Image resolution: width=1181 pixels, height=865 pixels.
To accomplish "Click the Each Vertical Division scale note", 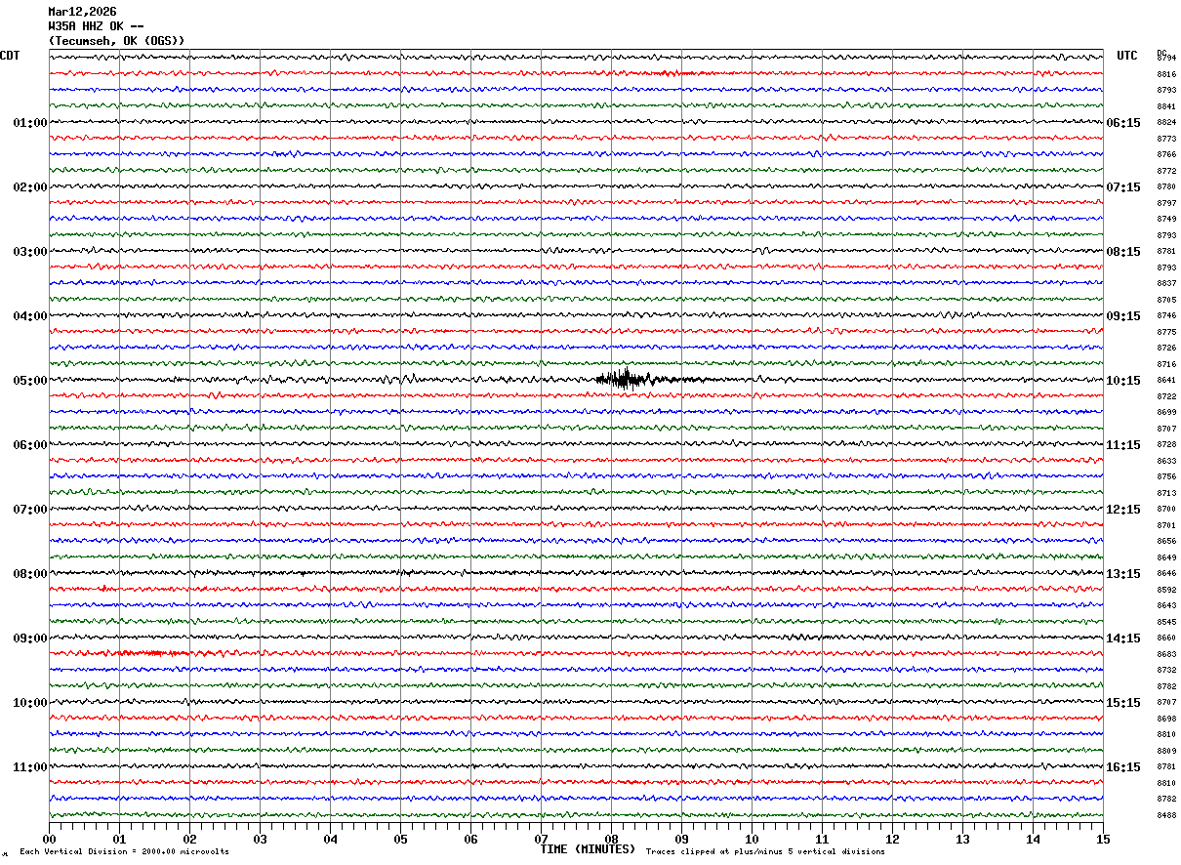I will (x=124, y=852).
